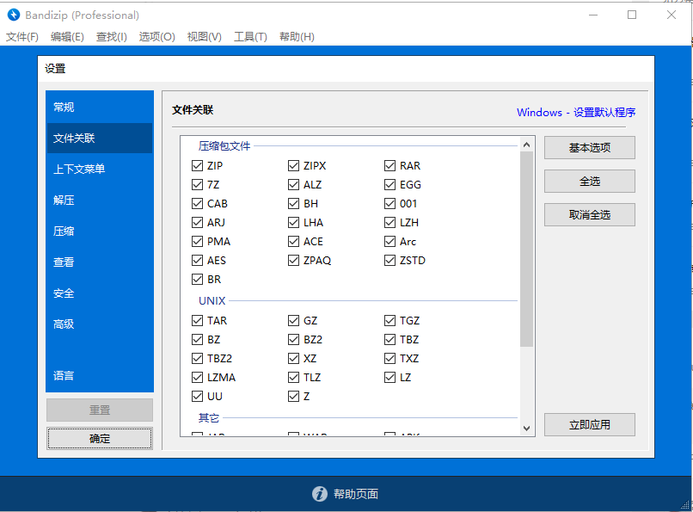Image resolution: width=693 pixels, height=512 pixels.
Task: Uncheck the RAR association checkbox
Action: tap(389, 166)
